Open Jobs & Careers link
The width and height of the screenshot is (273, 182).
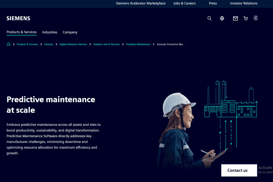coord(184,3)
